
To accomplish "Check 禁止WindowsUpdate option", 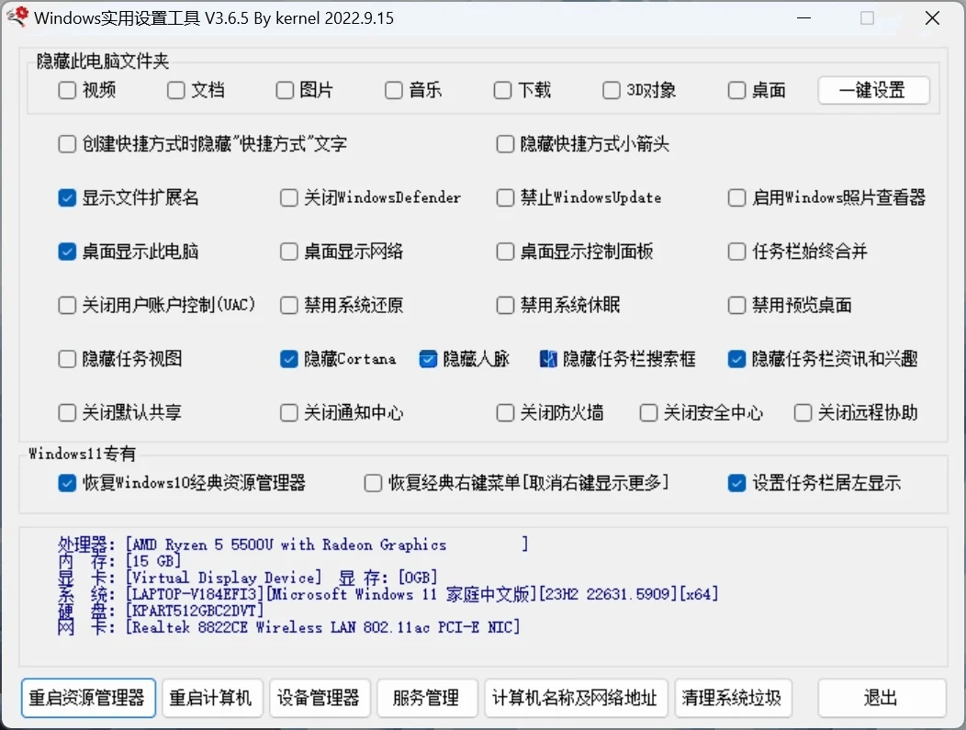I will 505,197.
